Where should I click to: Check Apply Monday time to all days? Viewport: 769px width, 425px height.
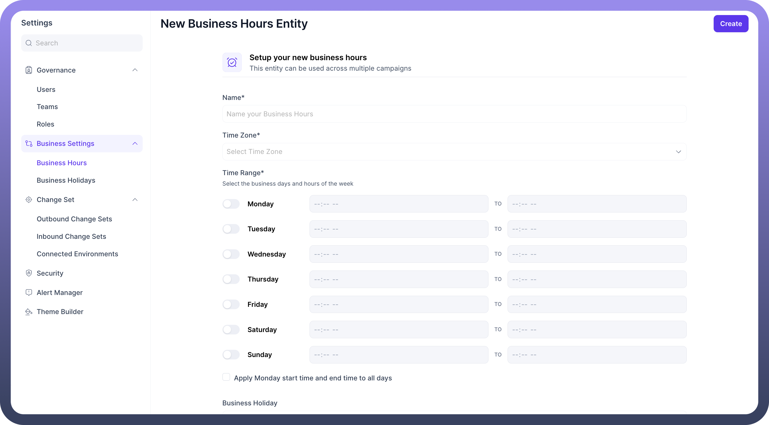[226, 377]
